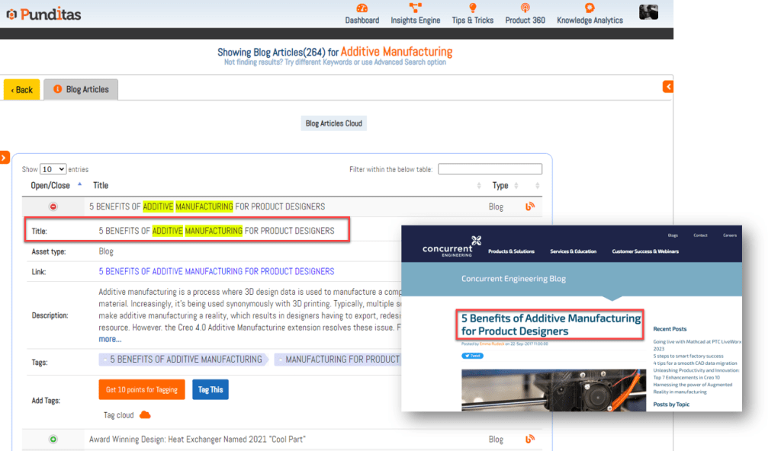Open the Dashboard icon in top navigation
781x451 pixels.
(x=362, y=8)
